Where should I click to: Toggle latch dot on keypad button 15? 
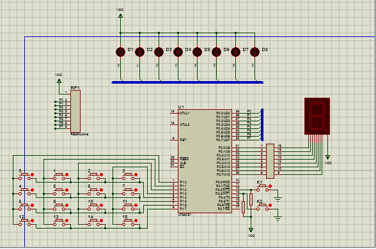(x=136, y=220)
